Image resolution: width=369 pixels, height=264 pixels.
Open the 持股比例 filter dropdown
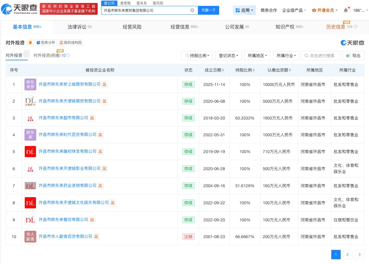pos(197,56)
